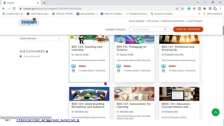Open BES-125: Understanding Disciplines and Subjects

tap(88, 105)
